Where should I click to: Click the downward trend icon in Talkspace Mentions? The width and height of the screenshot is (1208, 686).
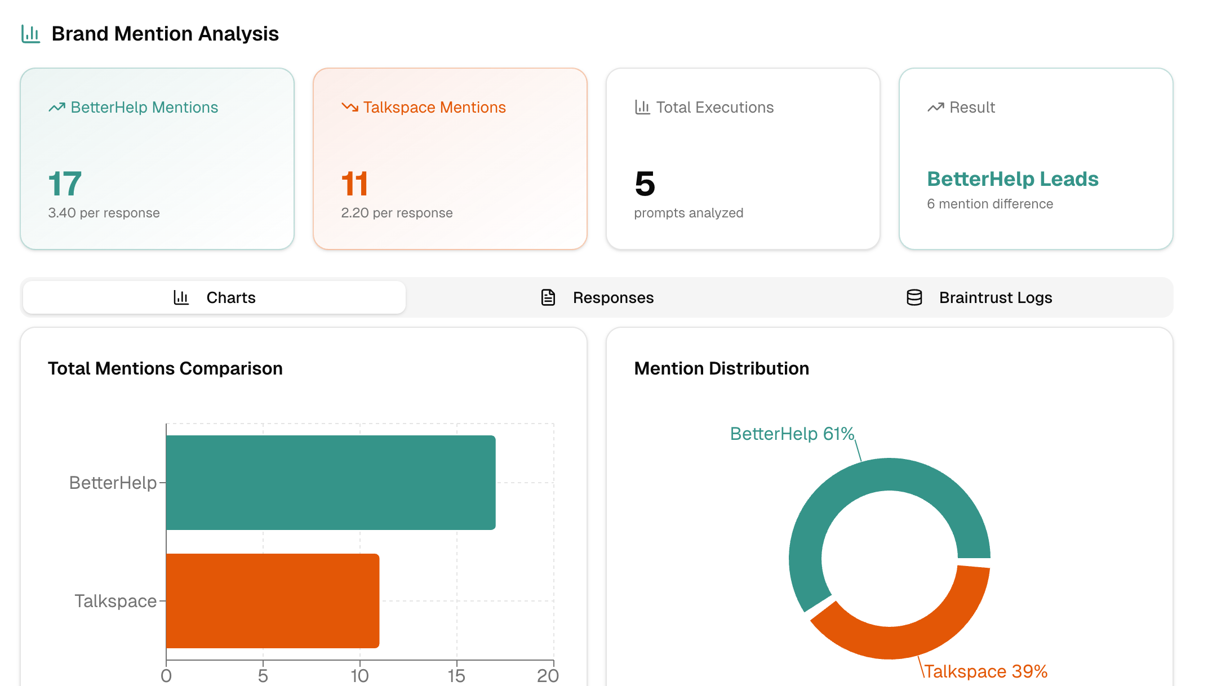point(349,107)
